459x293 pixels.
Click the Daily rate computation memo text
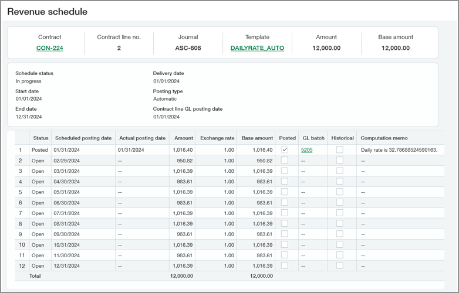point(399,150)
